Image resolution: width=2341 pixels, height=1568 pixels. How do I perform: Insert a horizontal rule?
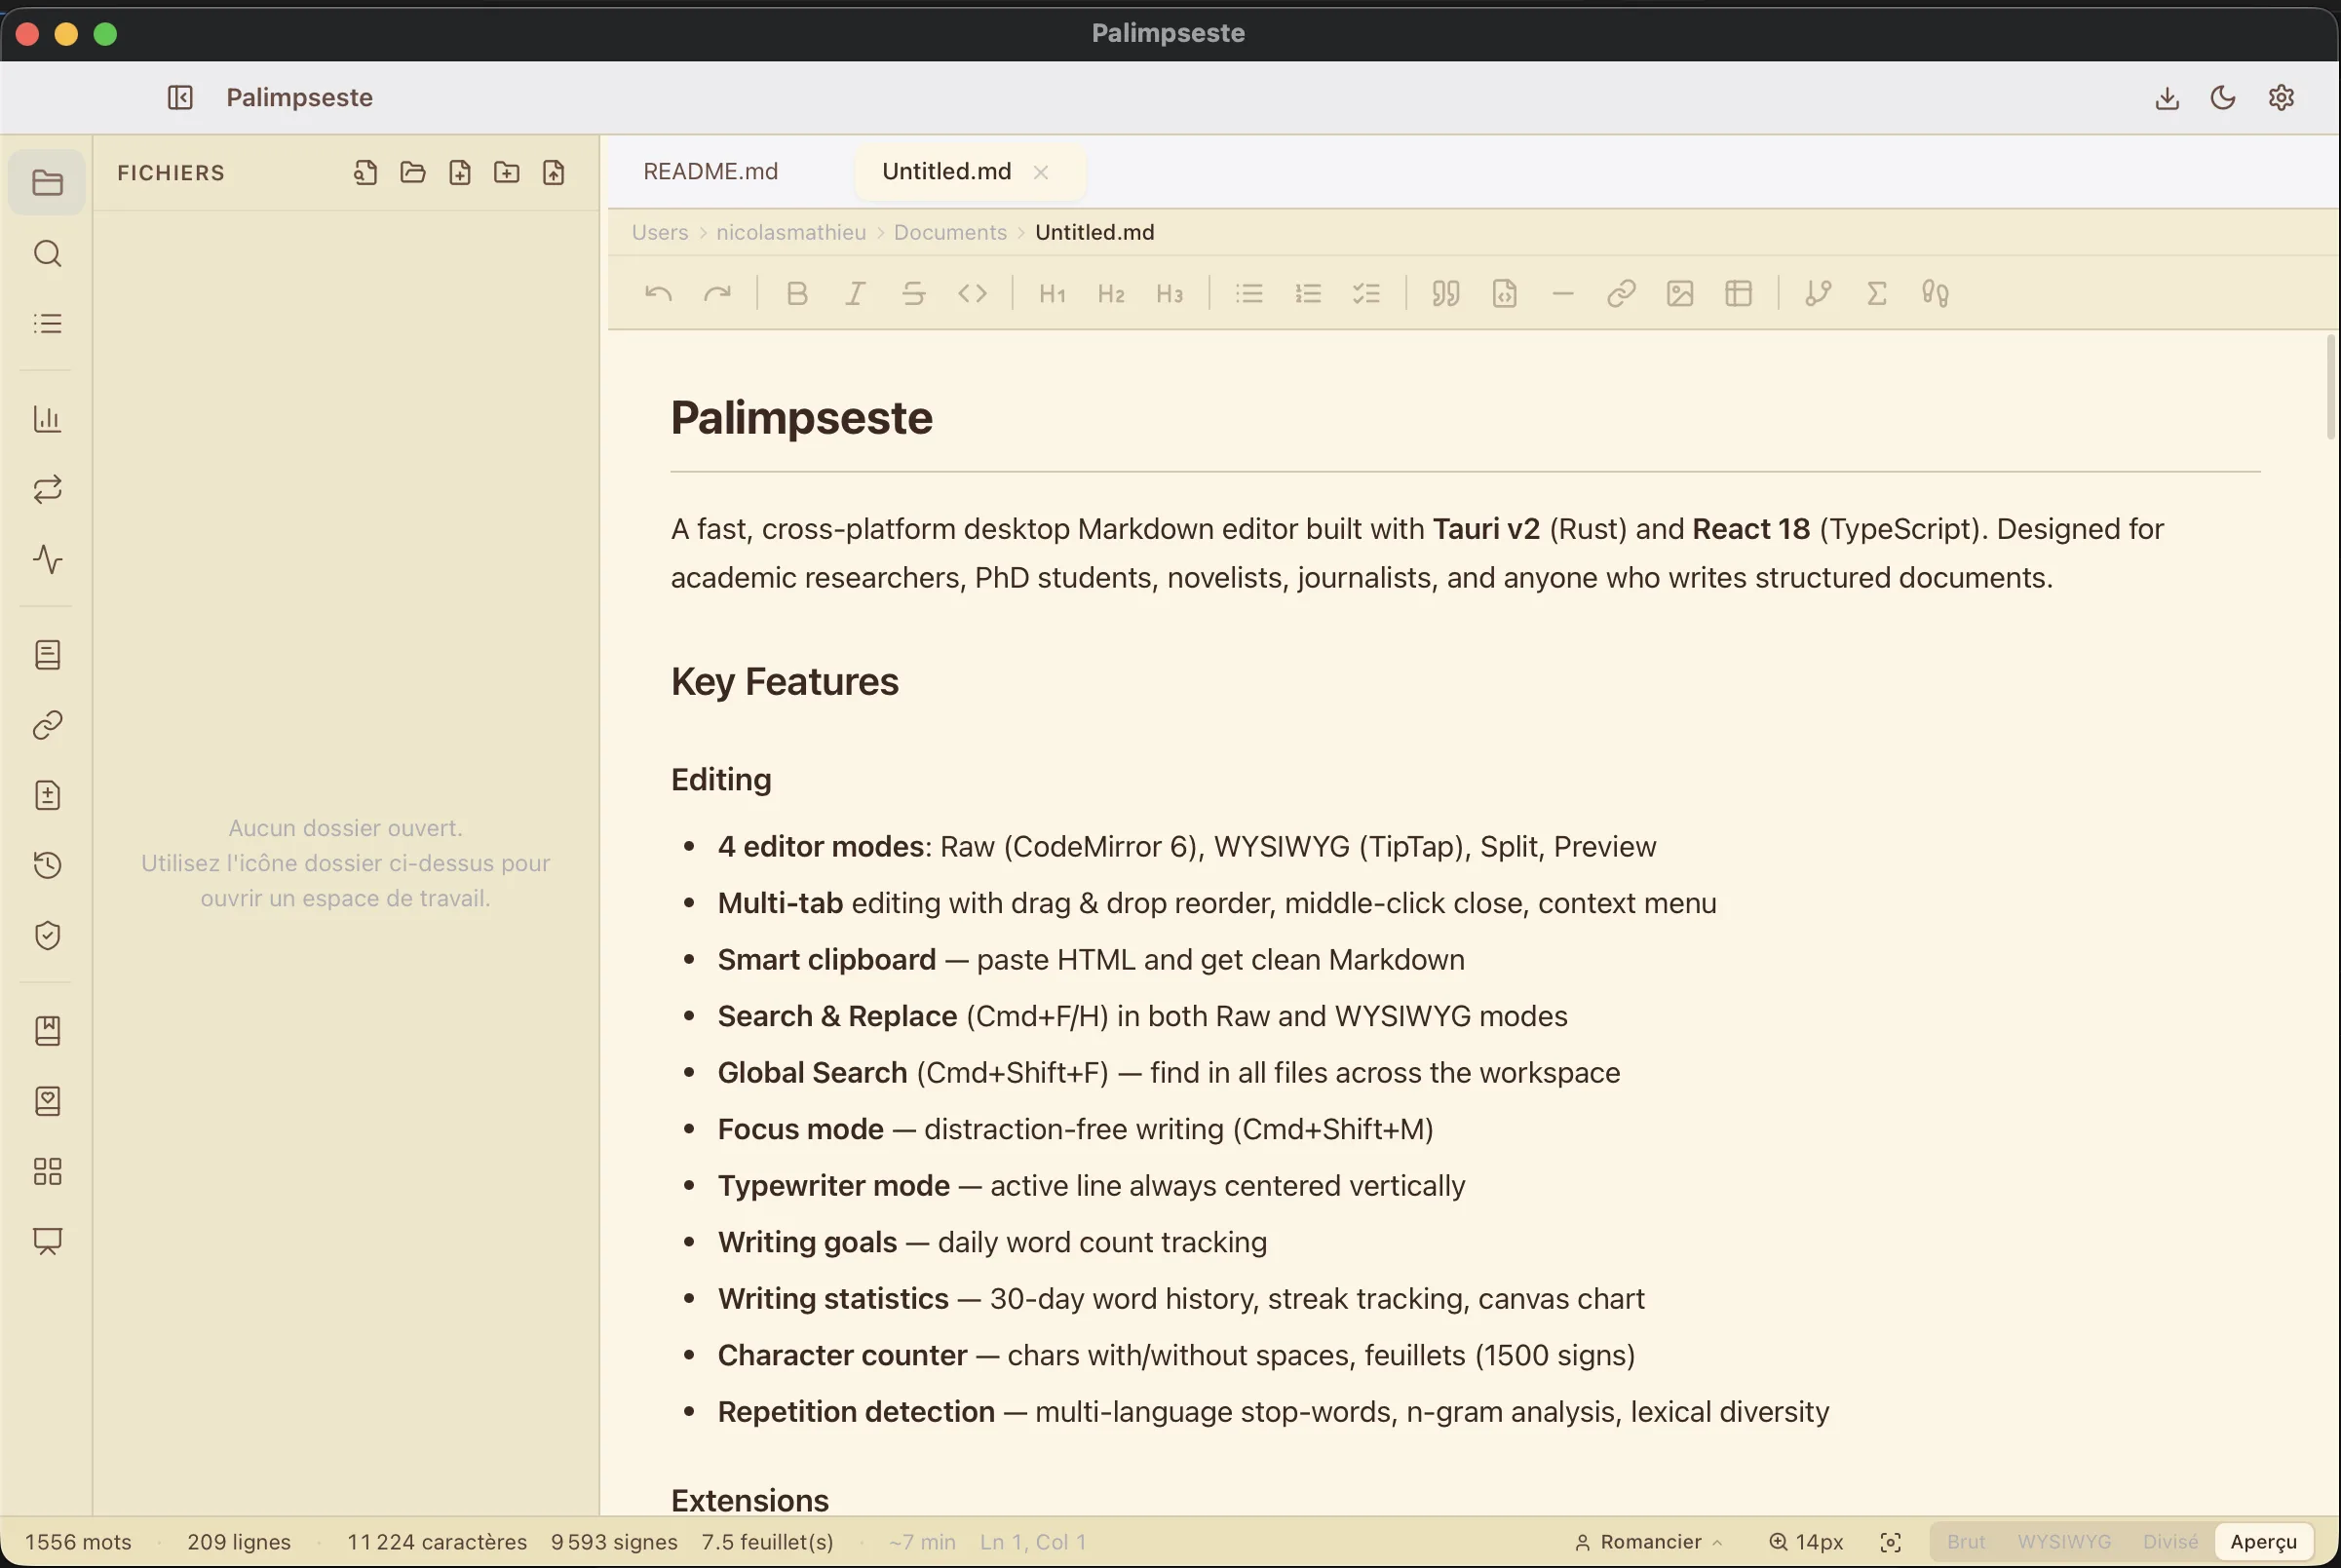[1563, 293]
